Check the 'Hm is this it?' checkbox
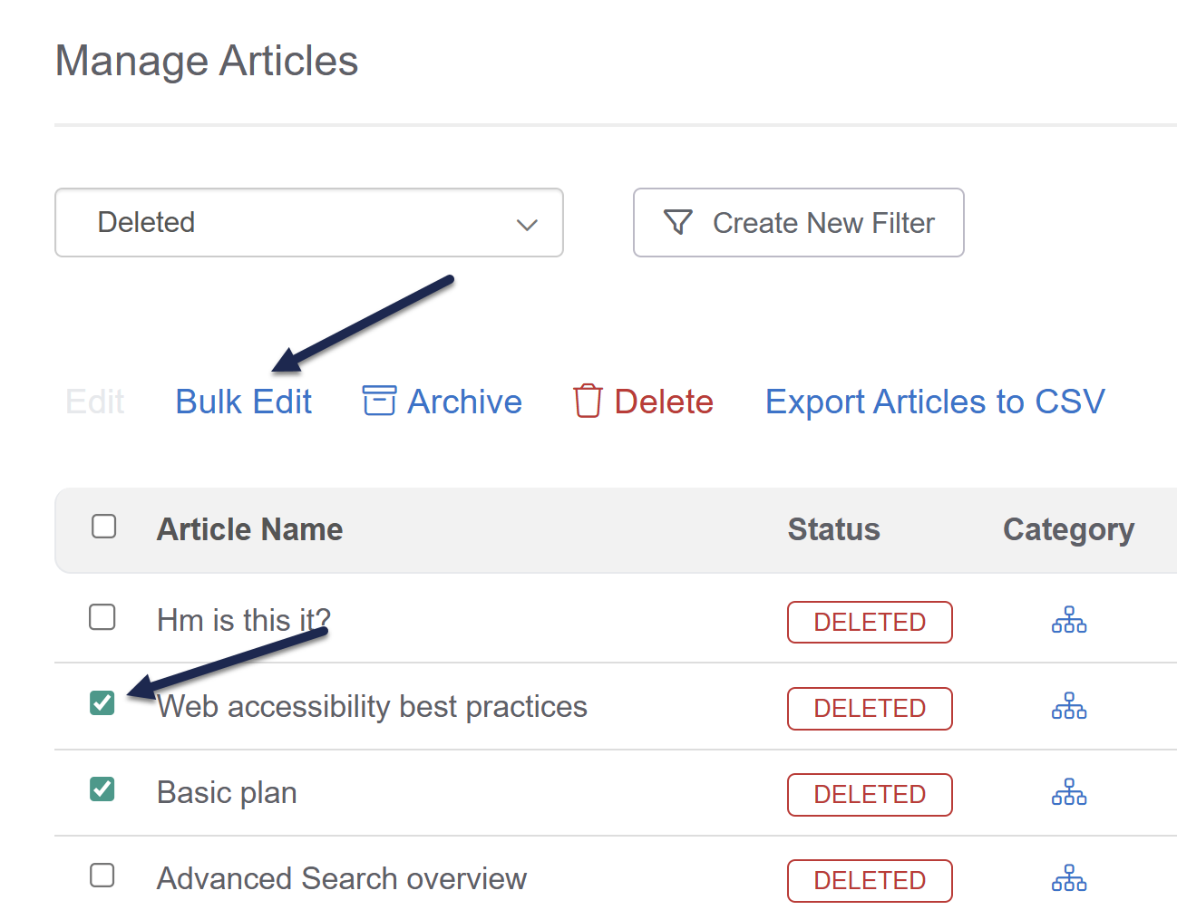The width and height of the screenshot is (1177, 910). click(x=102, y=617)
